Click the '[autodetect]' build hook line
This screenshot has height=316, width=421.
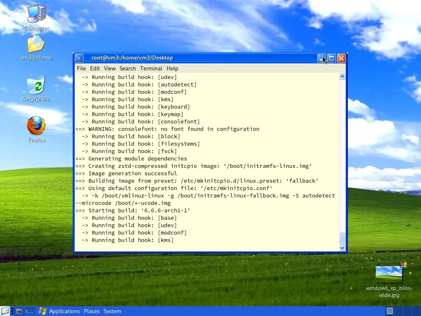139,84
